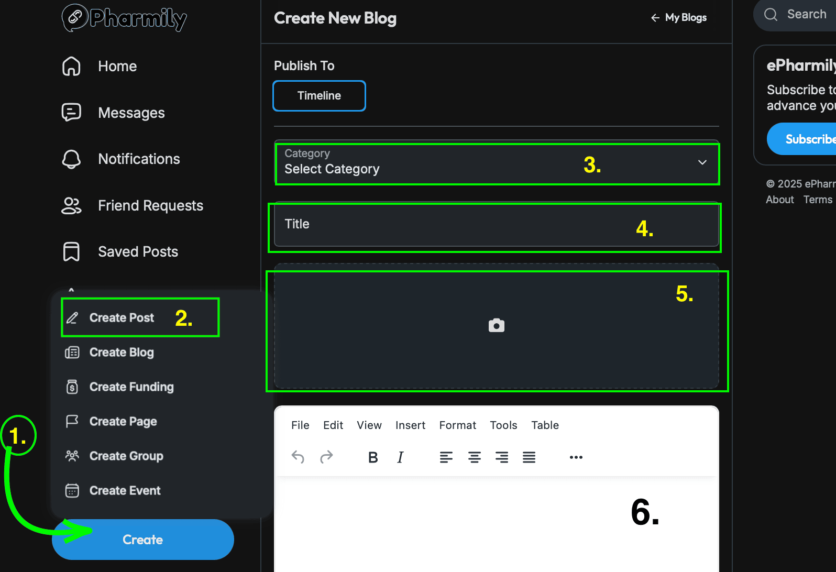Click the camera icon to upload cover

click(496, 326)
